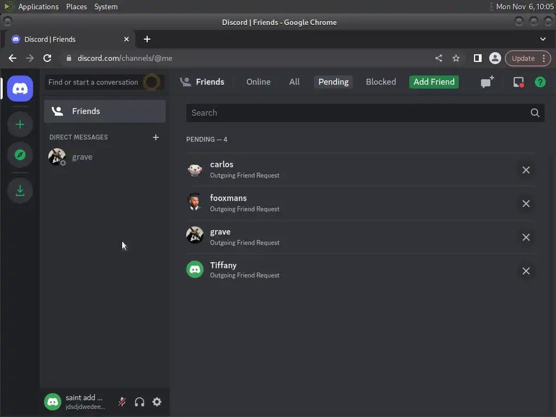Share this page icon in Chrome
The height and width of the screenshot is (417, 556).
point(439,58)
